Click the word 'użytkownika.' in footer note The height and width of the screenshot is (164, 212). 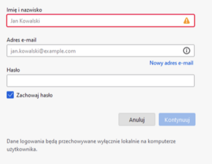point(22,149)
